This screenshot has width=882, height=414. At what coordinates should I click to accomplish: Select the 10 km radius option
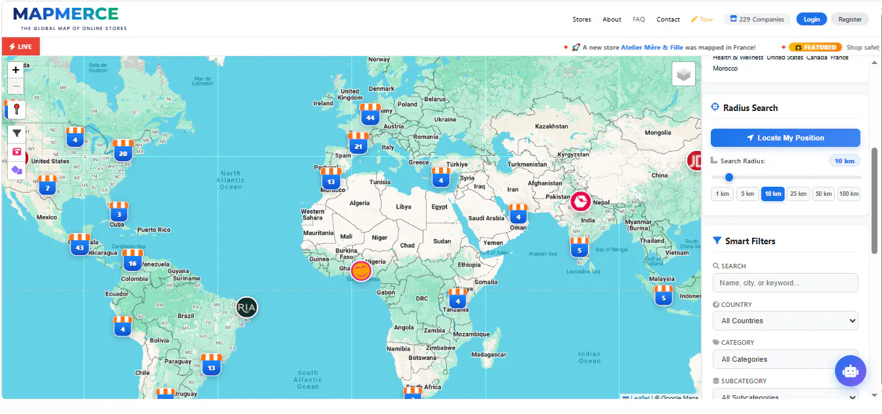pyautogui.click(x=773, y=194)
